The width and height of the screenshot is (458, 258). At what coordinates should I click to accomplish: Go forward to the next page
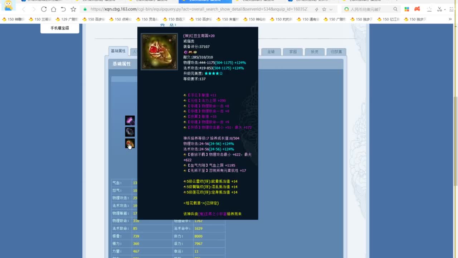click(34, 9)
